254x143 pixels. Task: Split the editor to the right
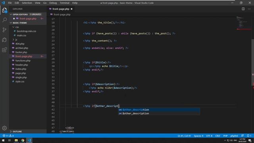click(x=243, y=9)
